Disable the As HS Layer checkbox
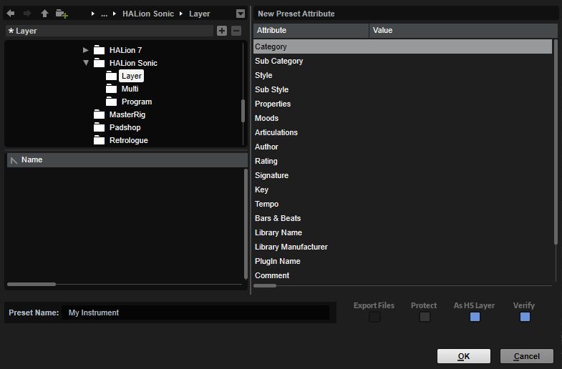The height and width of the screenshot is (369, 562). coord(475,317)
